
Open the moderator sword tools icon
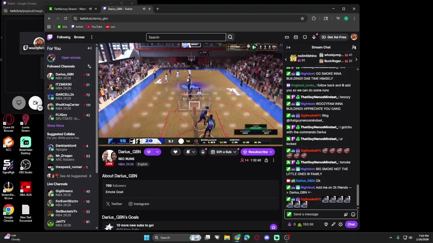point(333,224)
